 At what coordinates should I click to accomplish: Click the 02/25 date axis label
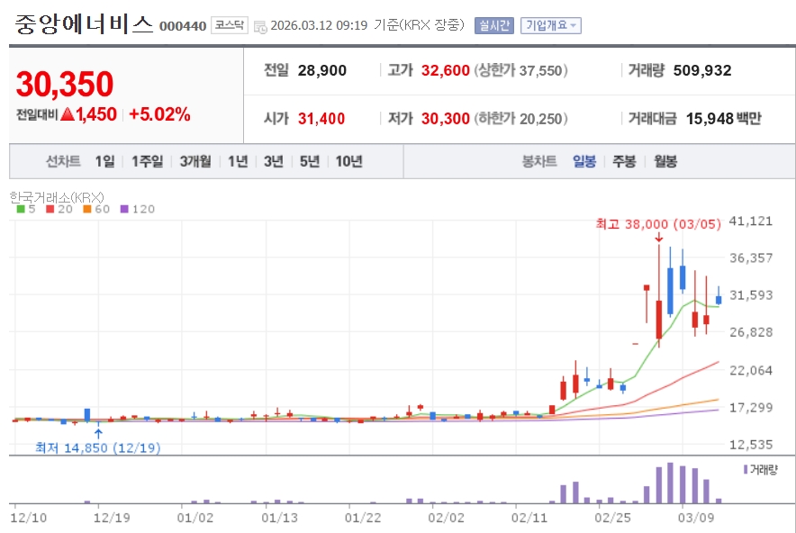click(x=612, y=518)
